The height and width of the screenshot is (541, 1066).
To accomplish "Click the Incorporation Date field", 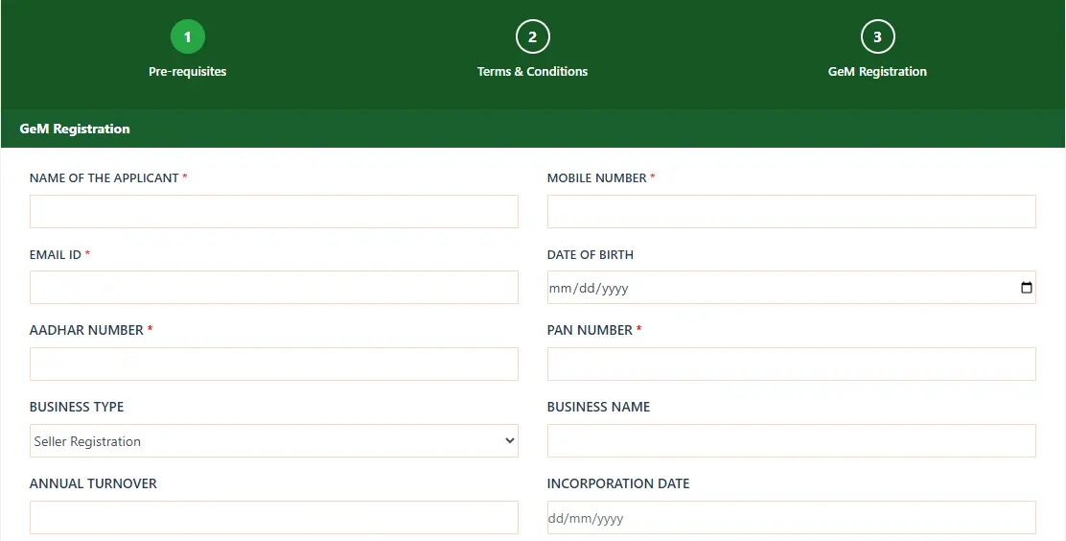I will point(791,518).
